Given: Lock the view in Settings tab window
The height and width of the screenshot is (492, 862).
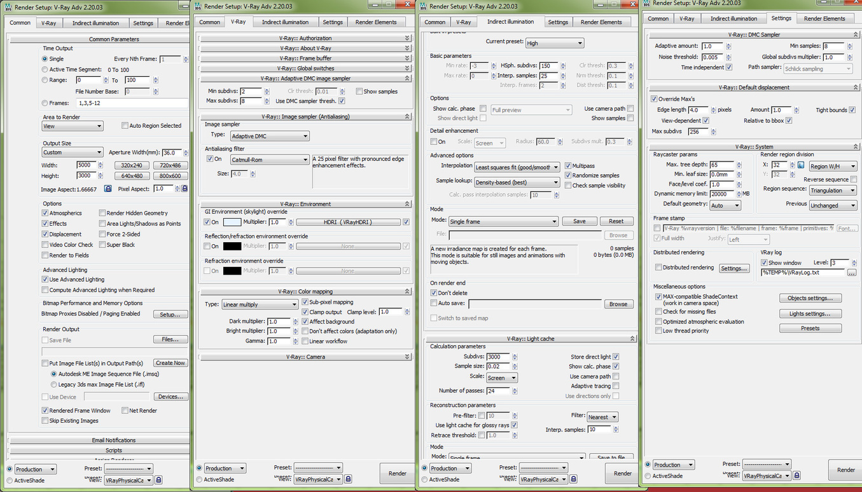Looking at the screenshot, I should 796,475.
